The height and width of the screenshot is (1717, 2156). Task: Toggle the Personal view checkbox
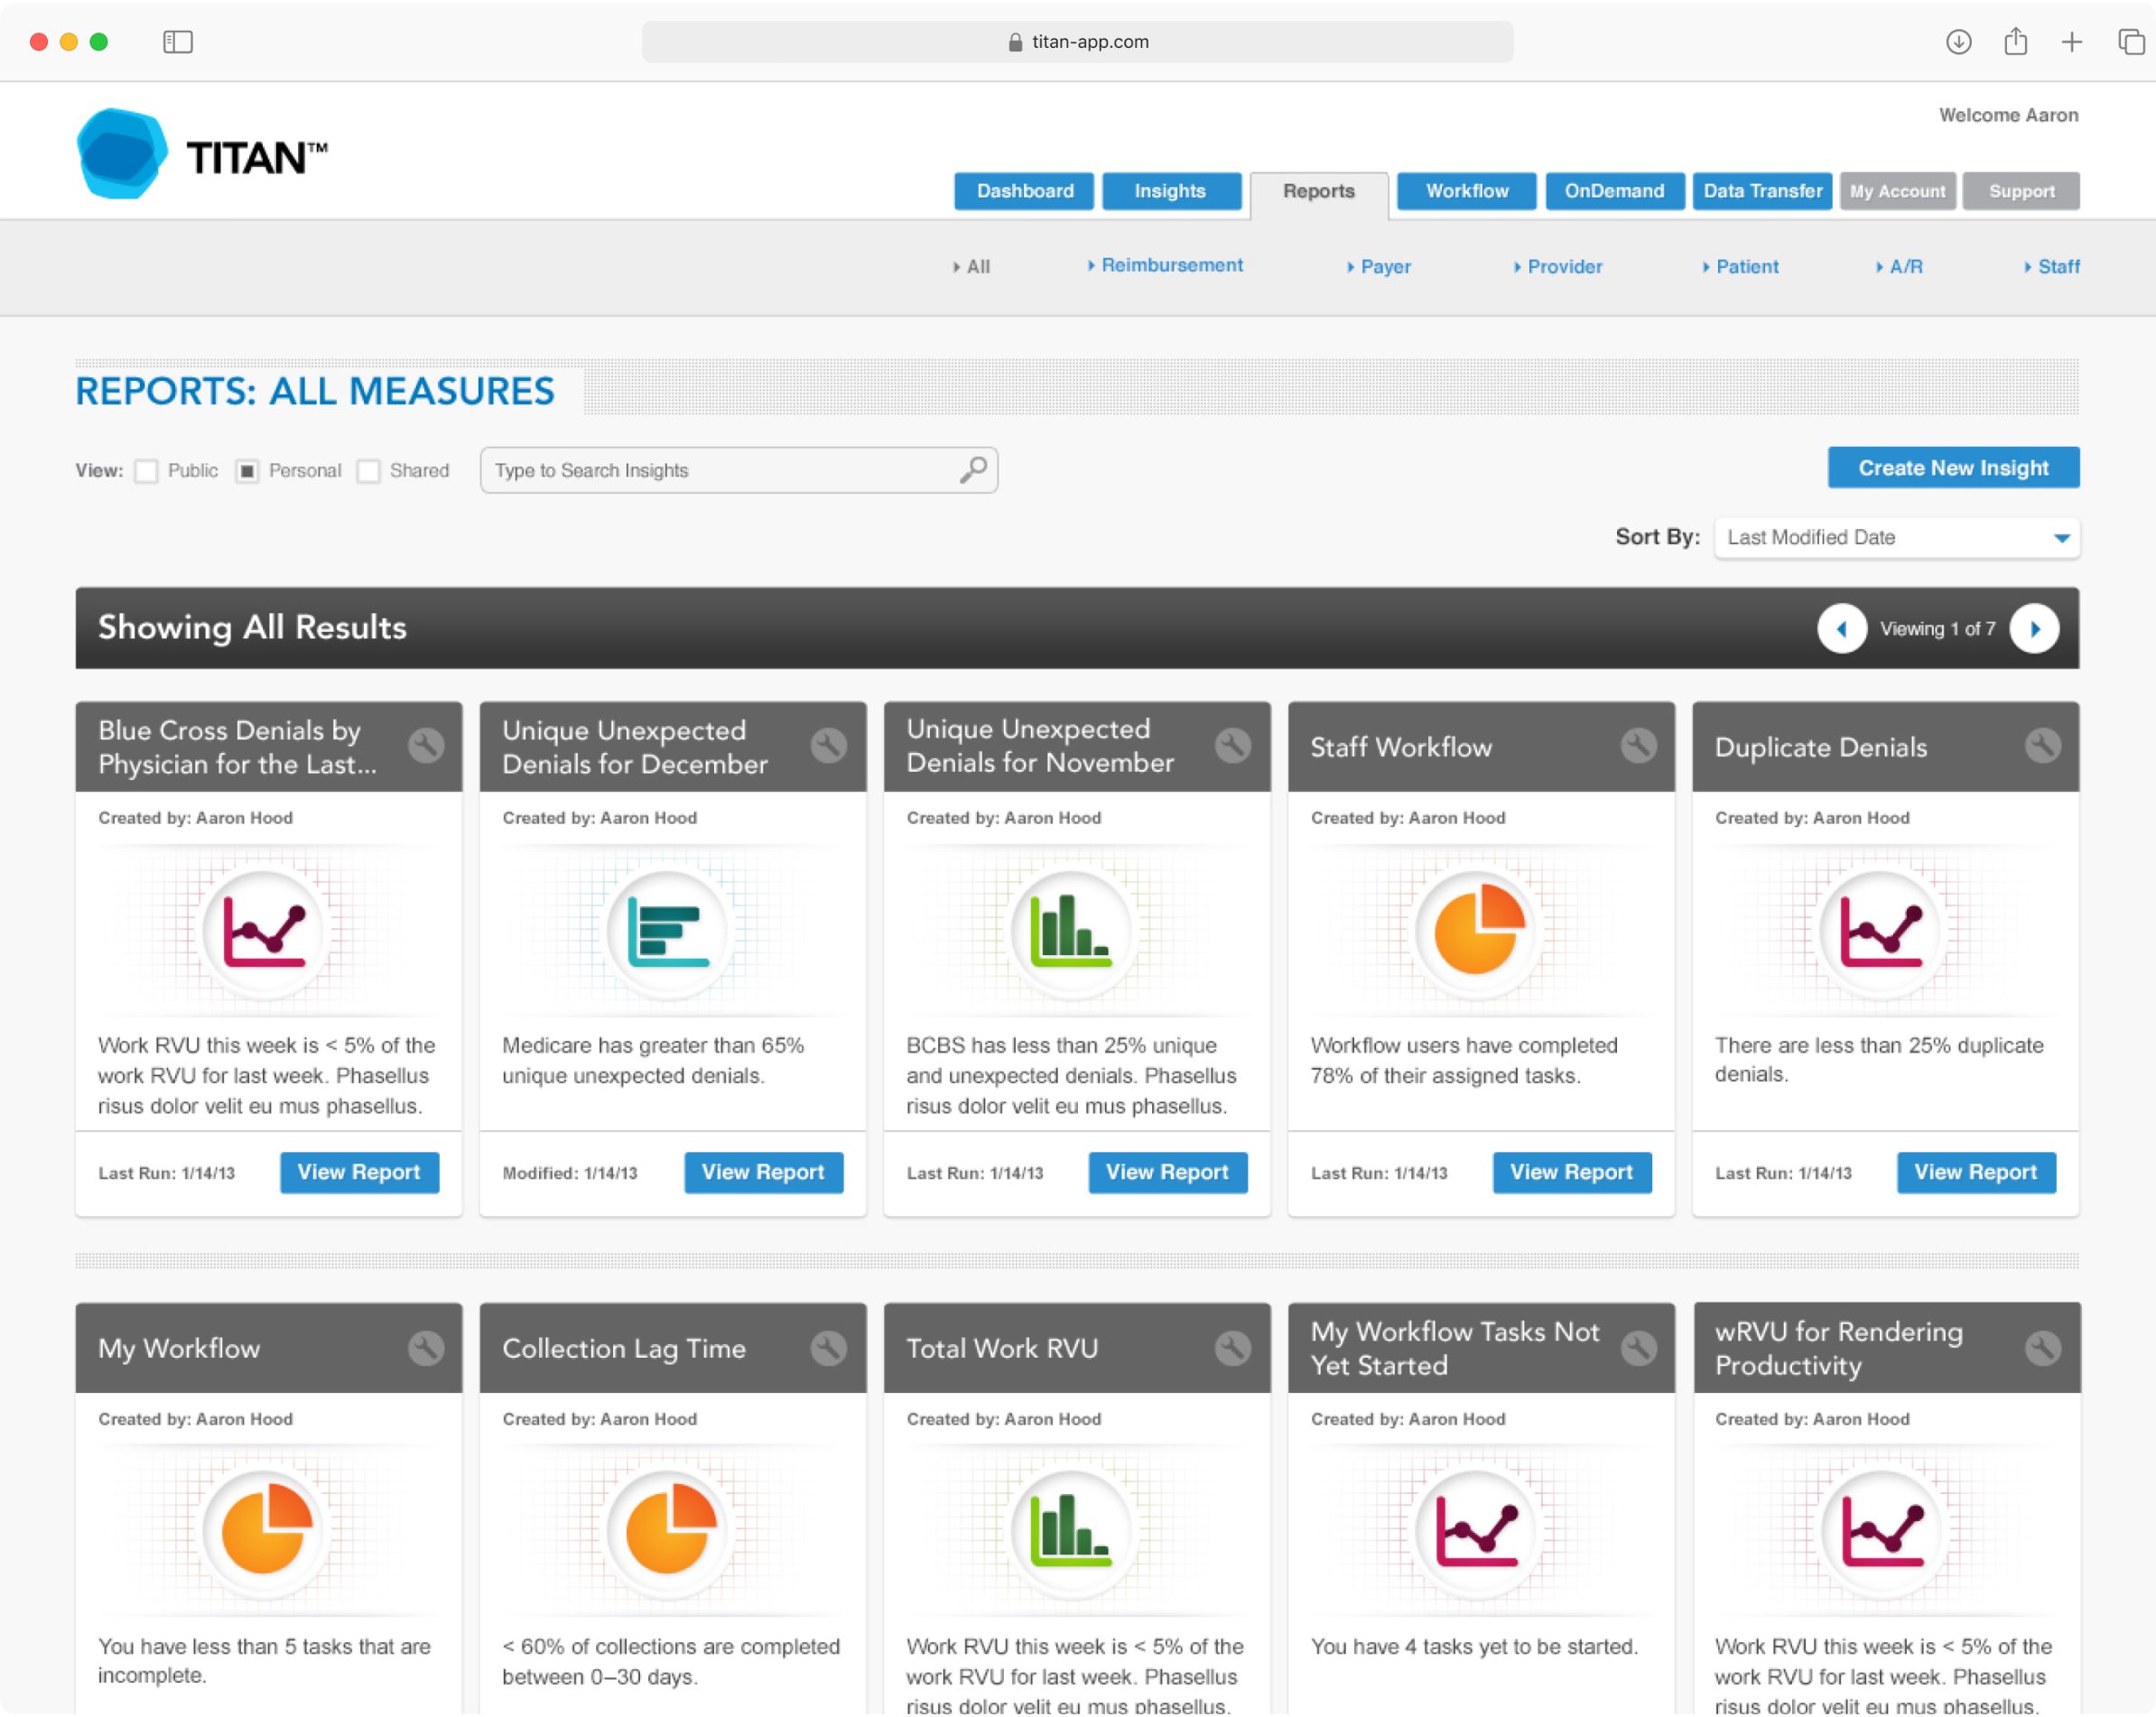click(247, 470)
